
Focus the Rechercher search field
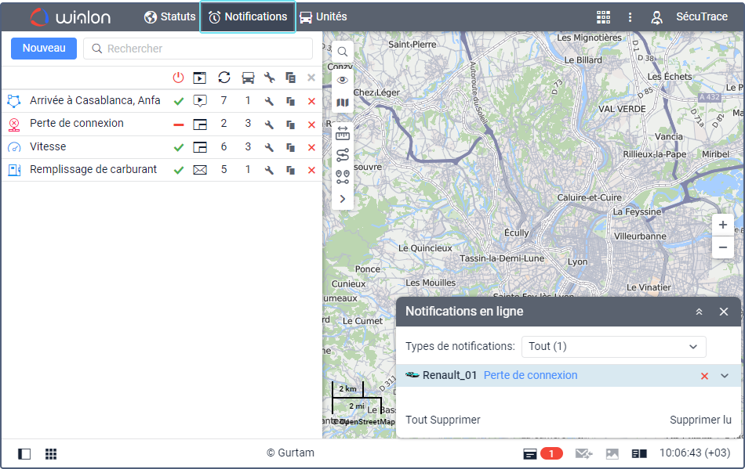click(x=198, y=49)
